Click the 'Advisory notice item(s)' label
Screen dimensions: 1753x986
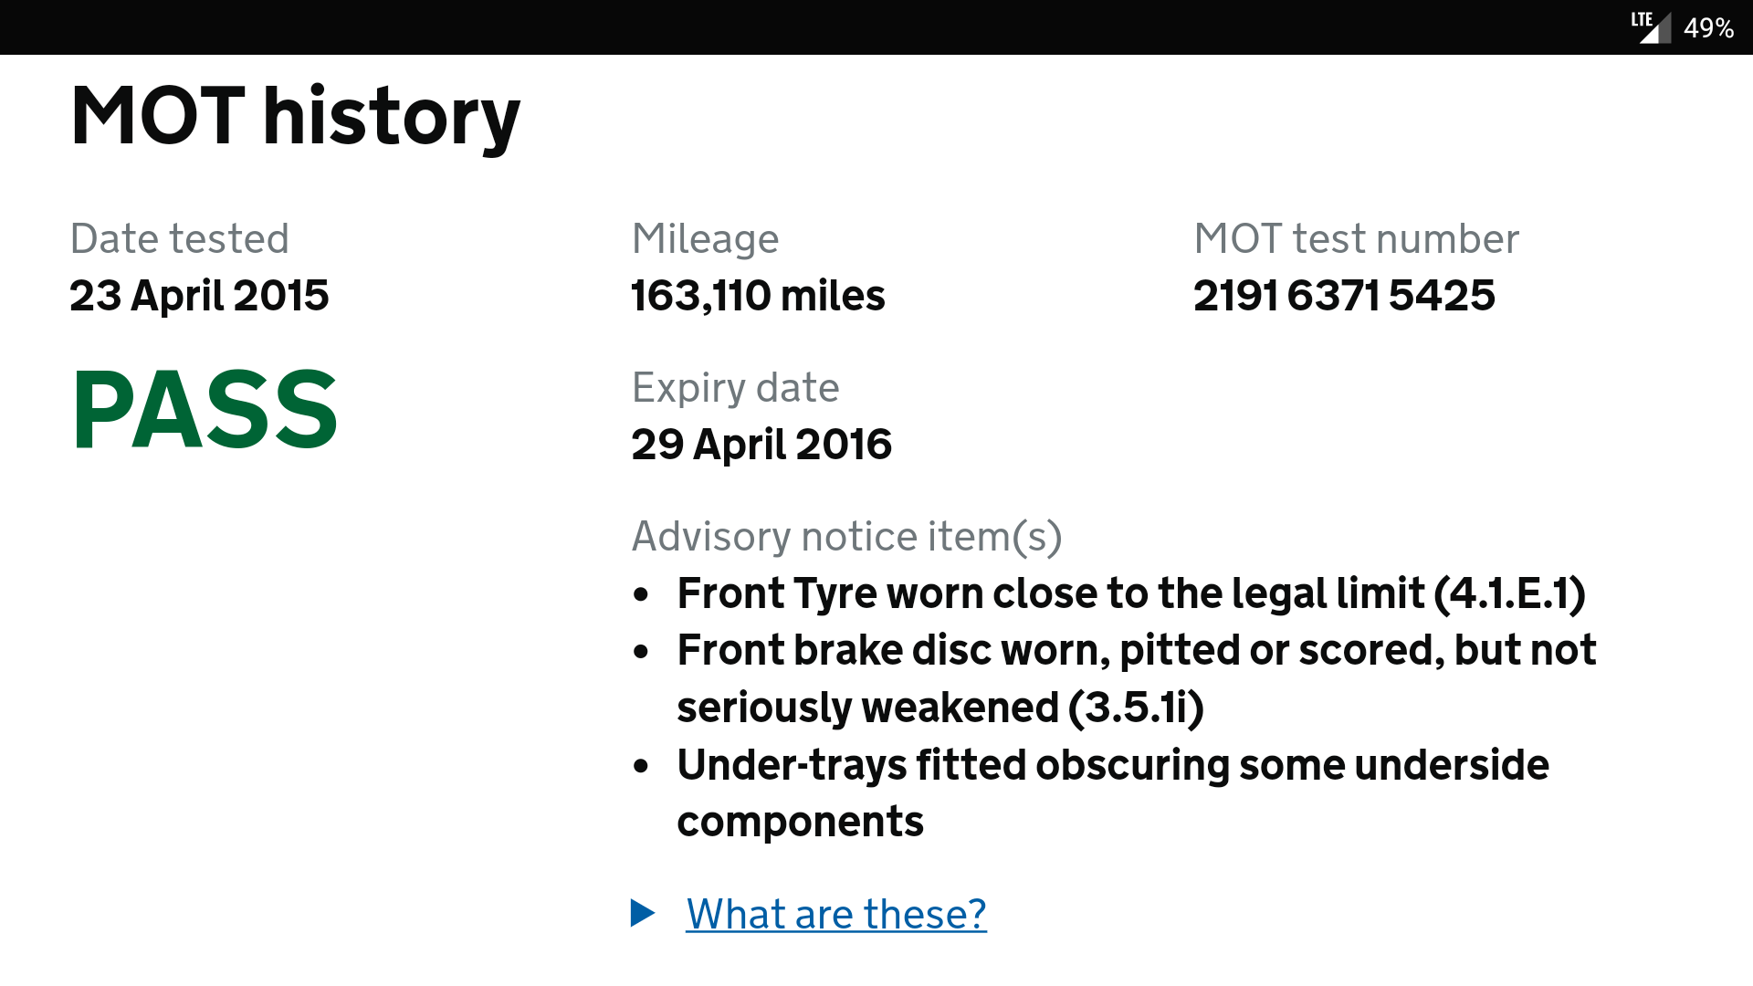pyautogui.click(x=846, y=537)
